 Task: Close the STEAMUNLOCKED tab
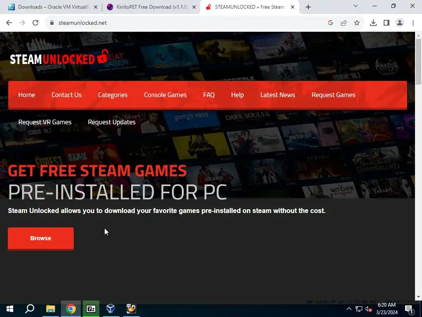293,7
